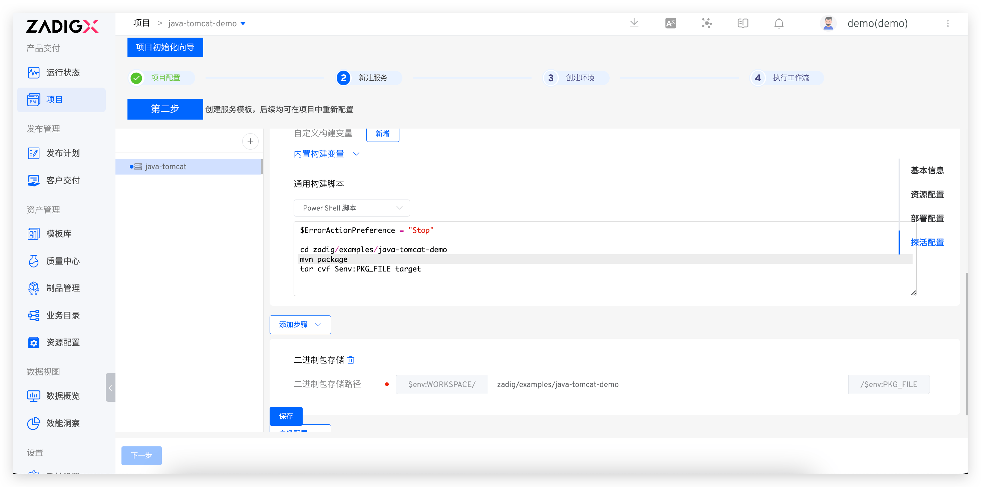Open the 模板库 sidebar icon

pos(33,234)
